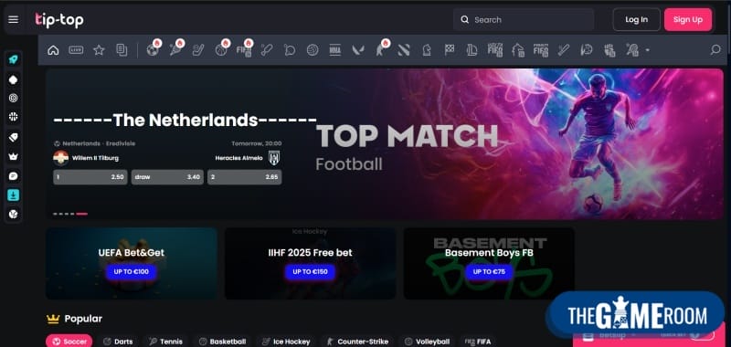Screen dimensions: 731x347
Task: Open the crown icon in left sidebar
Action: pyautogui.click(x=14, y=156)
